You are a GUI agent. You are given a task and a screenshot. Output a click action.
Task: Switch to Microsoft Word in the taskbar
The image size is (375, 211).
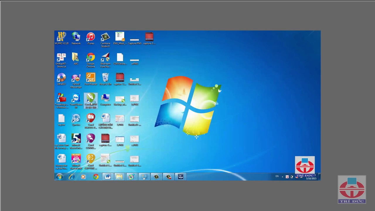coord(108,177)
